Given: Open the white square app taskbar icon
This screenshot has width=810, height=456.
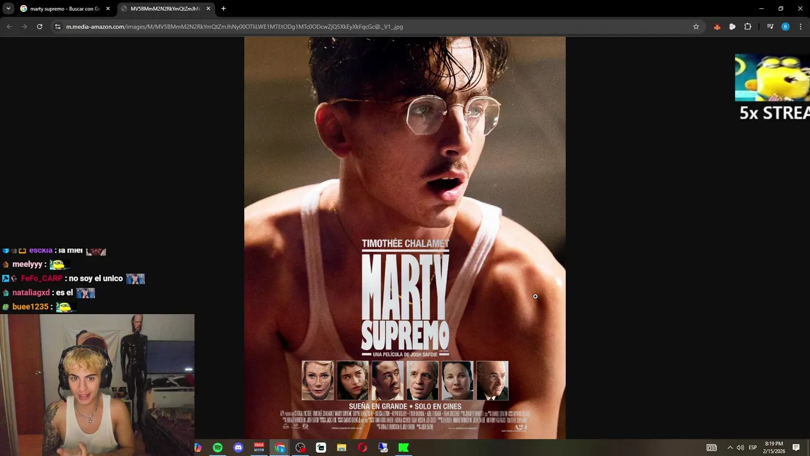Looking at the screenshot, I should coord(321,448).
